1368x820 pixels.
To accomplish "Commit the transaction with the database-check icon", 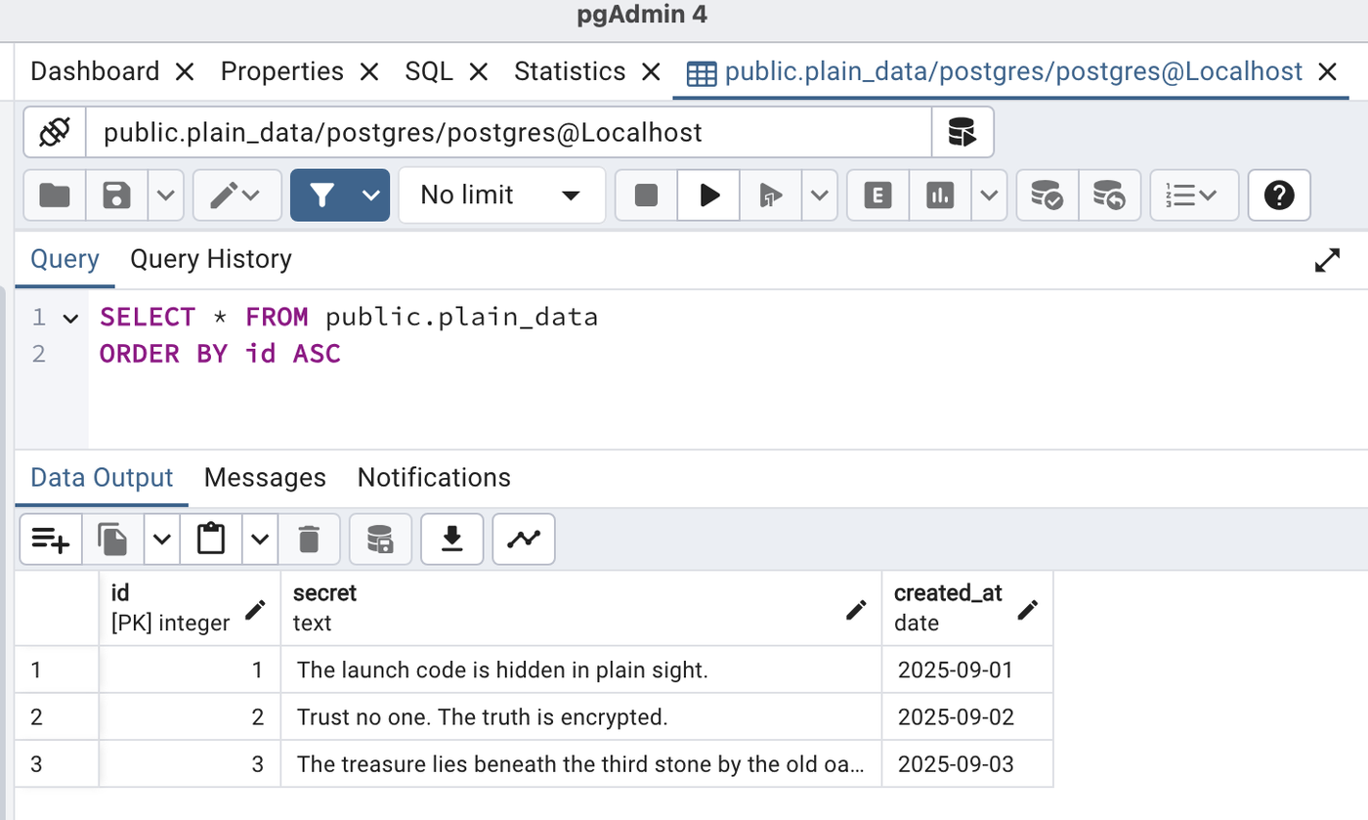I will tap(1046, 194).
